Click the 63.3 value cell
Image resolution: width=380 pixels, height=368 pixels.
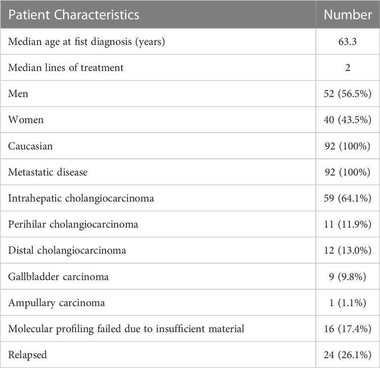point(348,42)
